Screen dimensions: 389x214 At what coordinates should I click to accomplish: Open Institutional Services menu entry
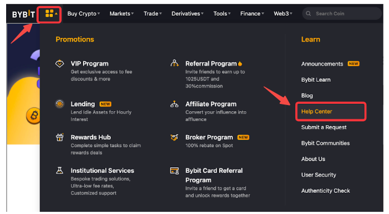point(102,171)
